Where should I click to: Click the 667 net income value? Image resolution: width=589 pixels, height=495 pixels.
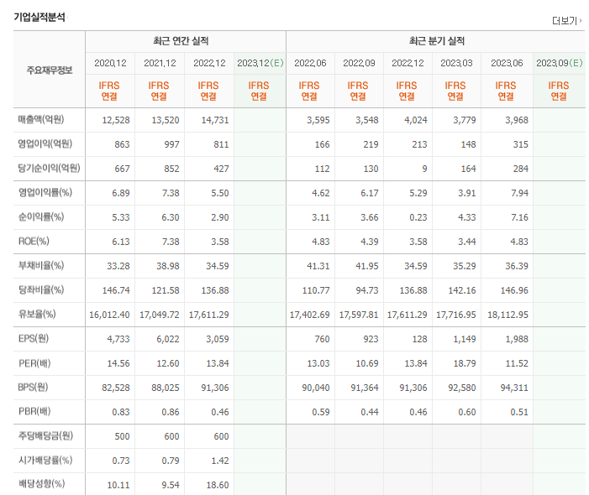(122, 169)
